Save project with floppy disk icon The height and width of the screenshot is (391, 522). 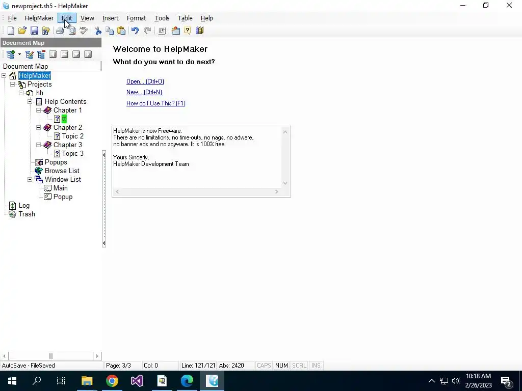click(x=34, y=31)
